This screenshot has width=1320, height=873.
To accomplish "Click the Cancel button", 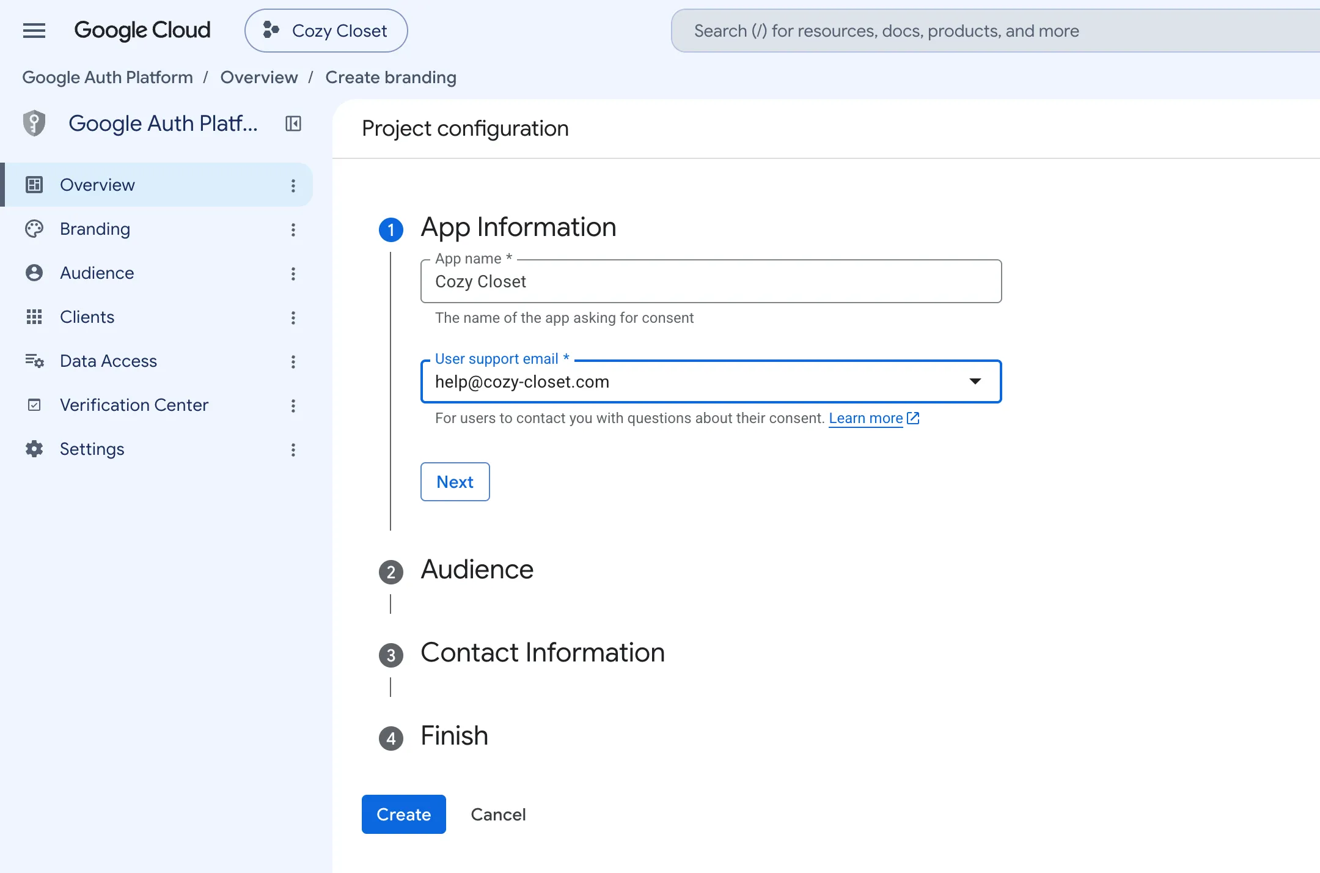I will 499,814.
